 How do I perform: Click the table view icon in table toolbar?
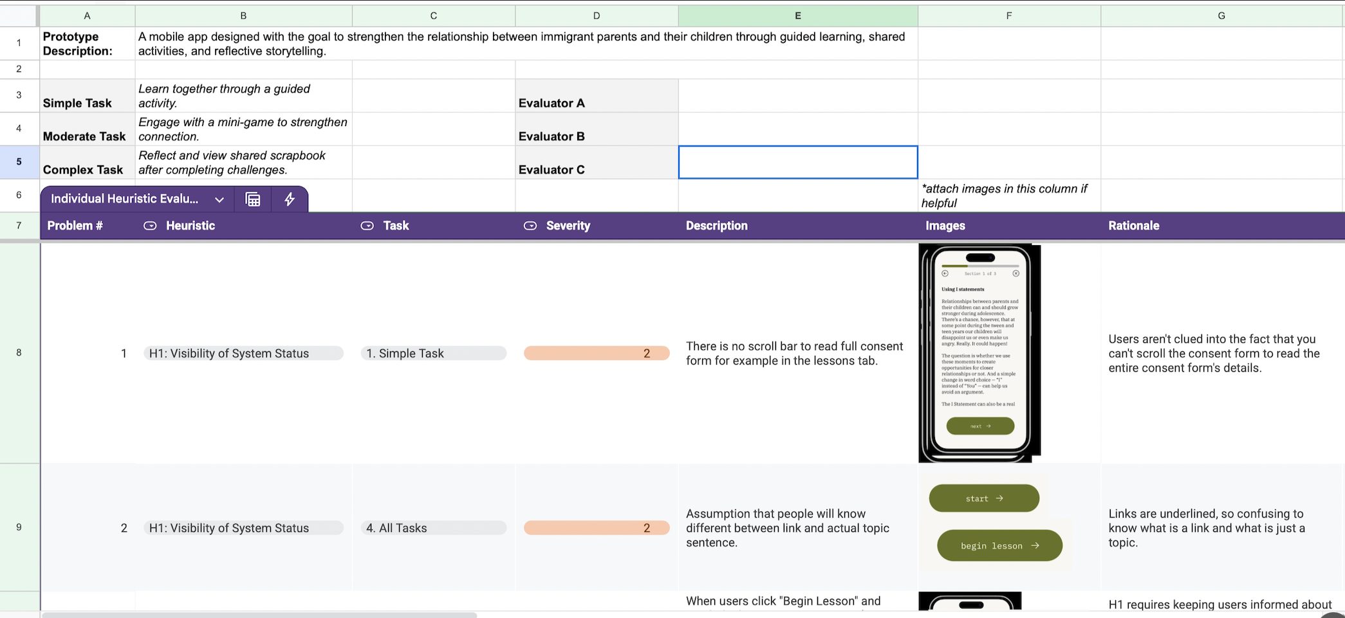point(253,199)
